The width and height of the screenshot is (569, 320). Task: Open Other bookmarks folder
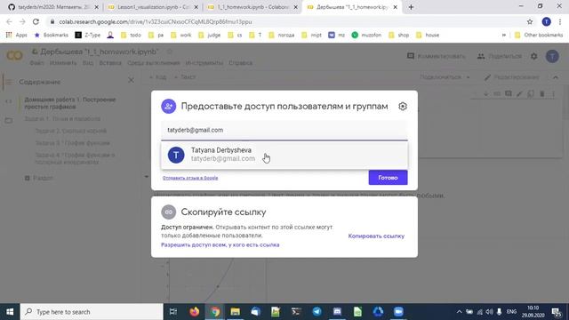[539, 36]
